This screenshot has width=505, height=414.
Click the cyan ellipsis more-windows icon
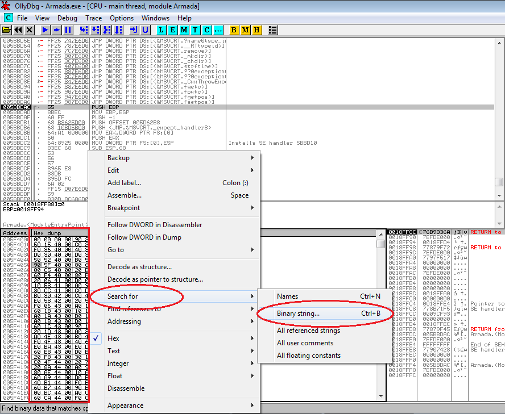pyautogui.click(x=218, y=30)
